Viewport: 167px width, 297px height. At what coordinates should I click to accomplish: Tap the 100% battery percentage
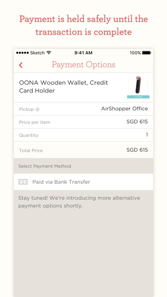[135, 52]
